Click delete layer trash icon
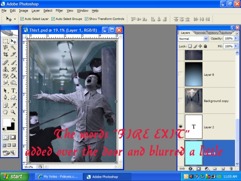Image resolution: width=241 pixels, height=181 pixels. [x=231, y=169]
